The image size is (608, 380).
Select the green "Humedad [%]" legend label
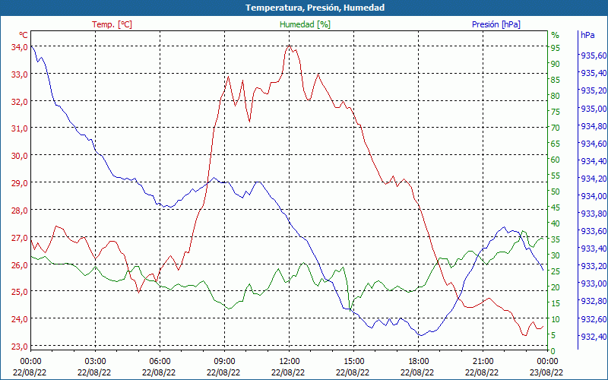[305, 24]
